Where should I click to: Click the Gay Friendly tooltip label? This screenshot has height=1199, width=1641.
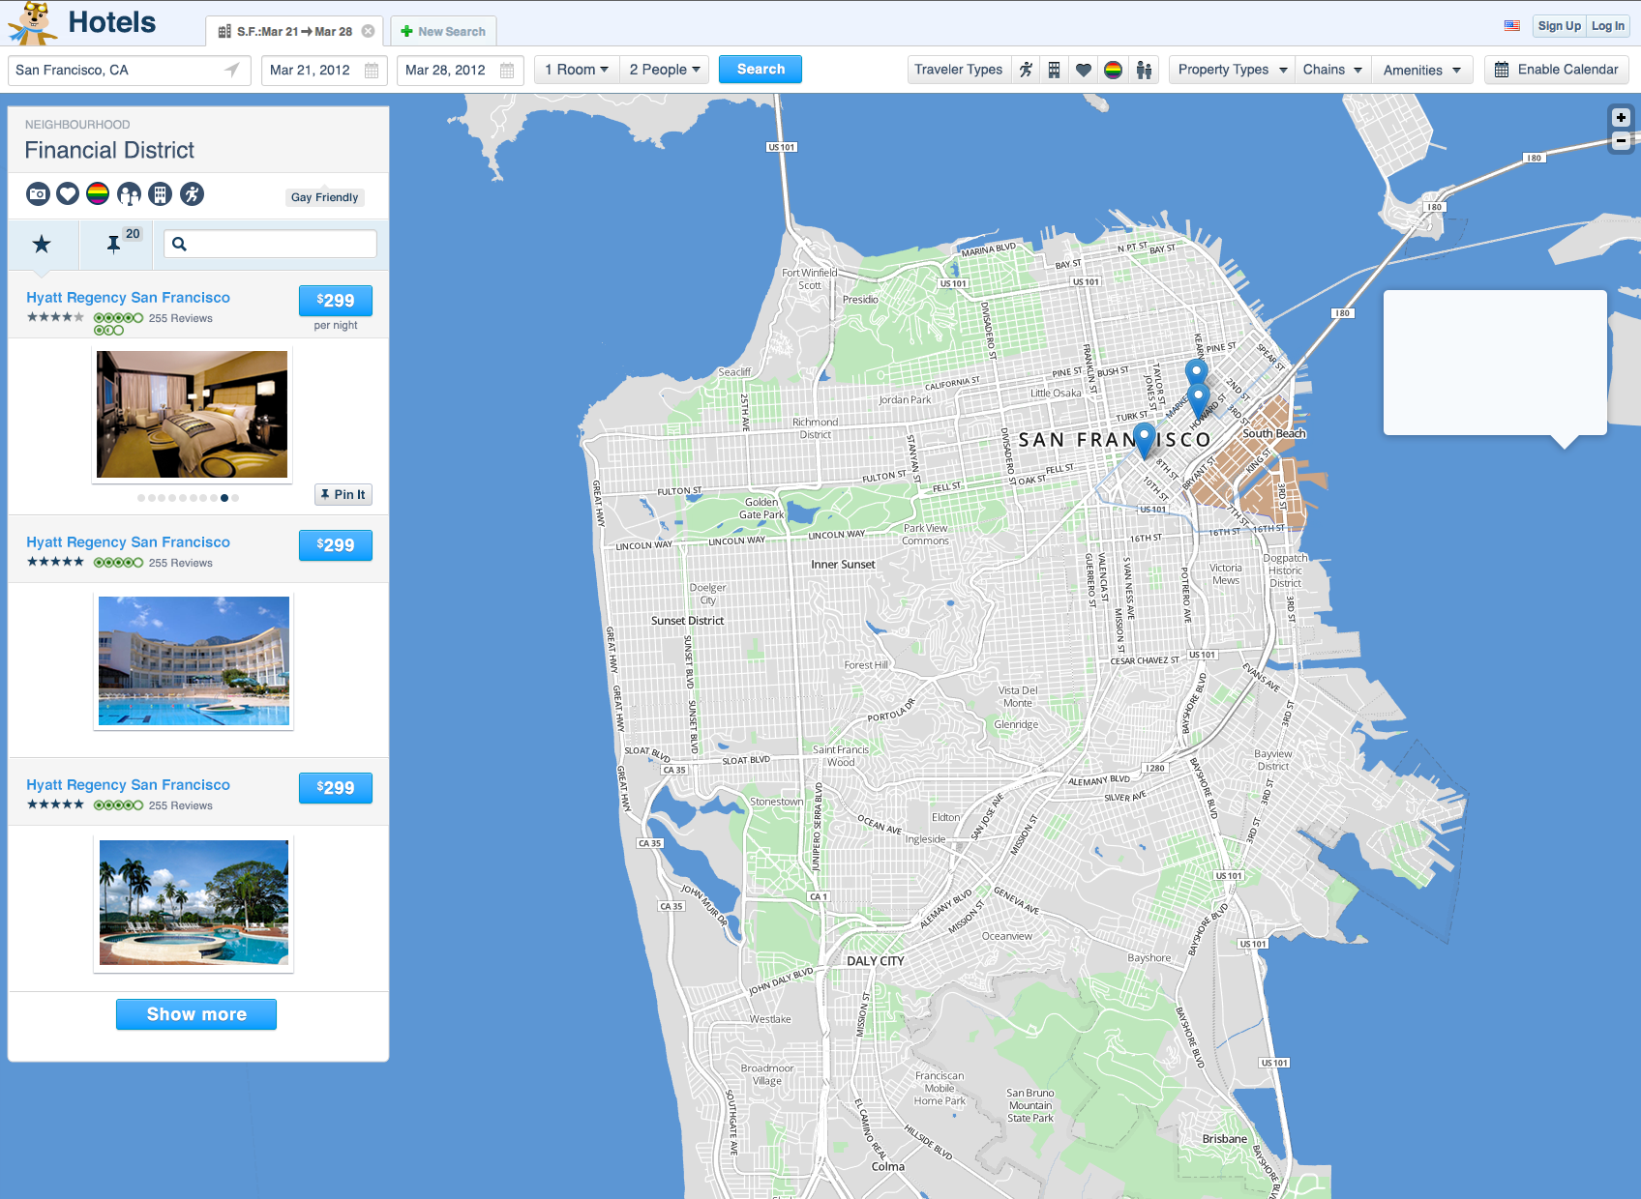324,197
